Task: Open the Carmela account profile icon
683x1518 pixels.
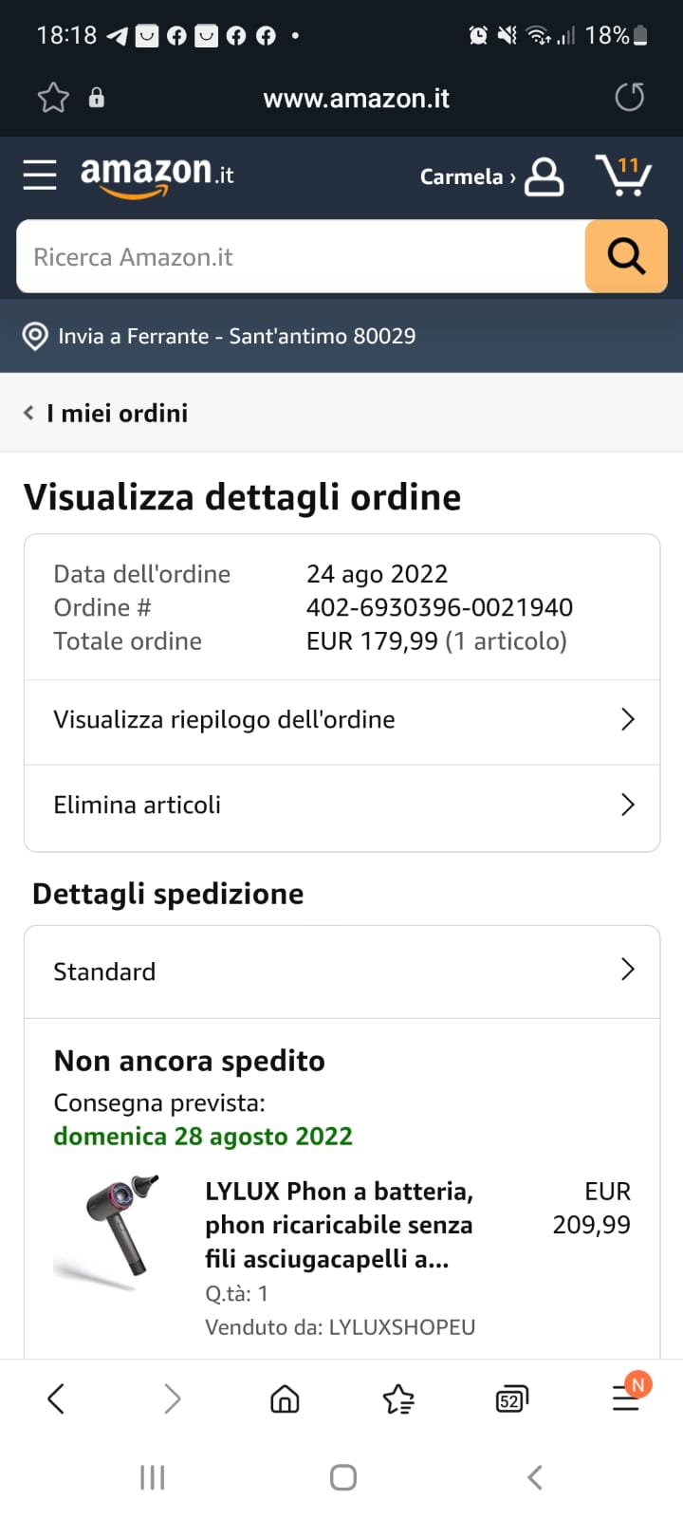Action: click(x=545, y=176)
